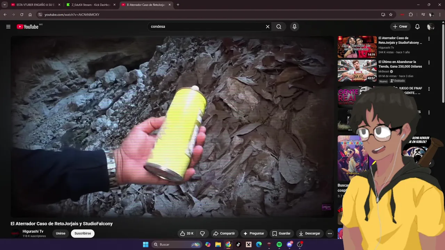
Task: Share the video via Compartir
Action: [x=224, y=233]
